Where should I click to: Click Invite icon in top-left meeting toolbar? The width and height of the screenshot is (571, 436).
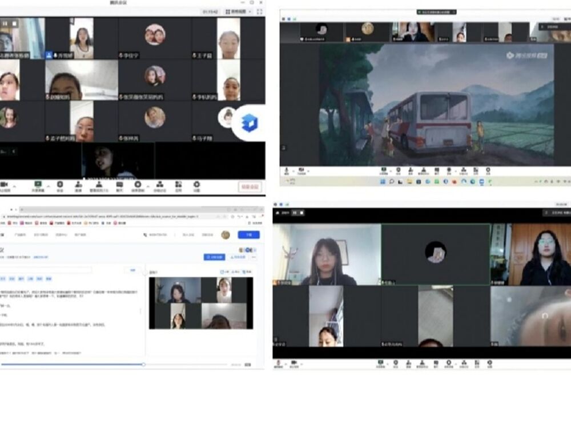(x=78, y=186)
